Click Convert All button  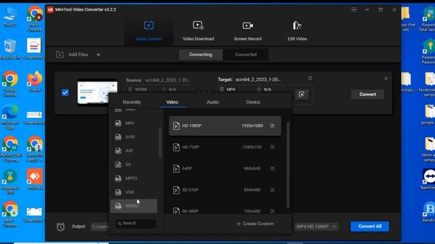click(370, 226)
